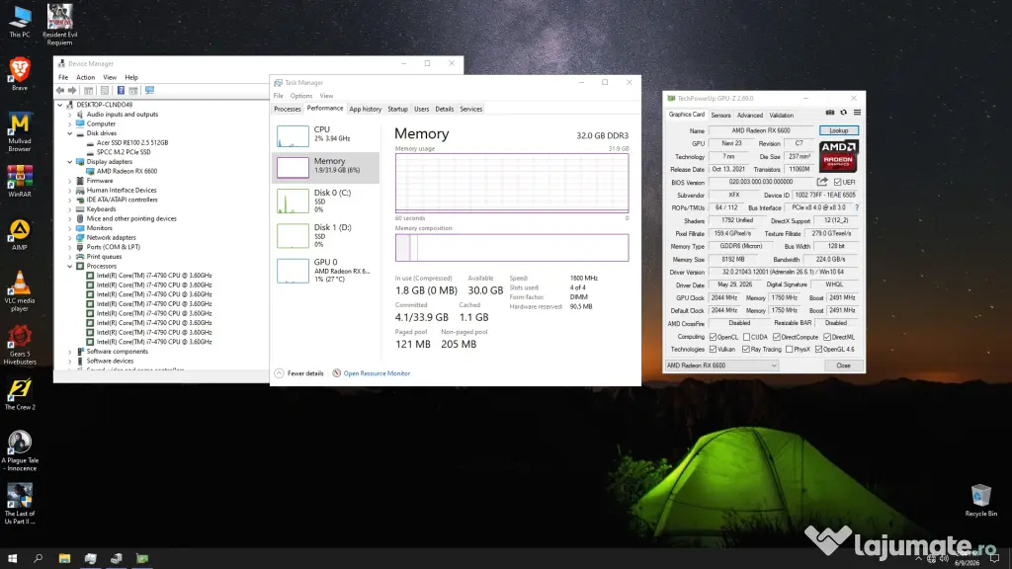Viewport: 1012px width, 569px height.
Task: Select GPU 0 in Task Manager sidebar
Action: (326, 271)
